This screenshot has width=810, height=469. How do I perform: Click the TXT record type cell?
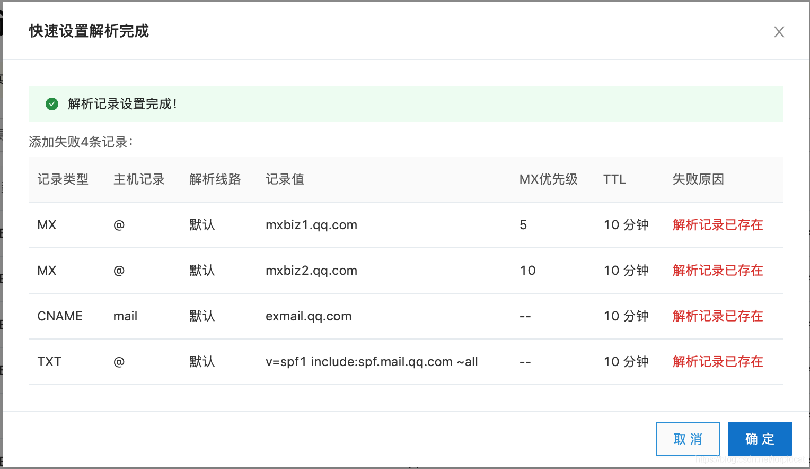[49, 362]
